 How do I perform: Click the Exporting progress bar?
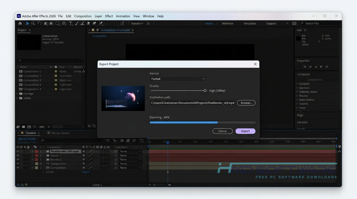[202, 122]
